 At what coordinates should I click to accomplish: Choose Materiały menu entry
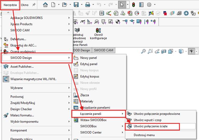87,101
